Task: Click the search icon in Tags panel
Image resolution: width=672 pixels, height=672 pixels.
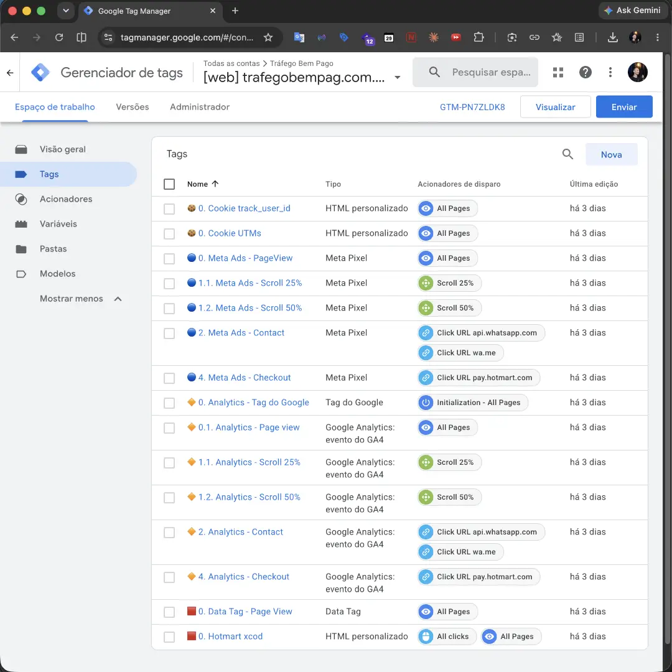Action: (567, 154)
